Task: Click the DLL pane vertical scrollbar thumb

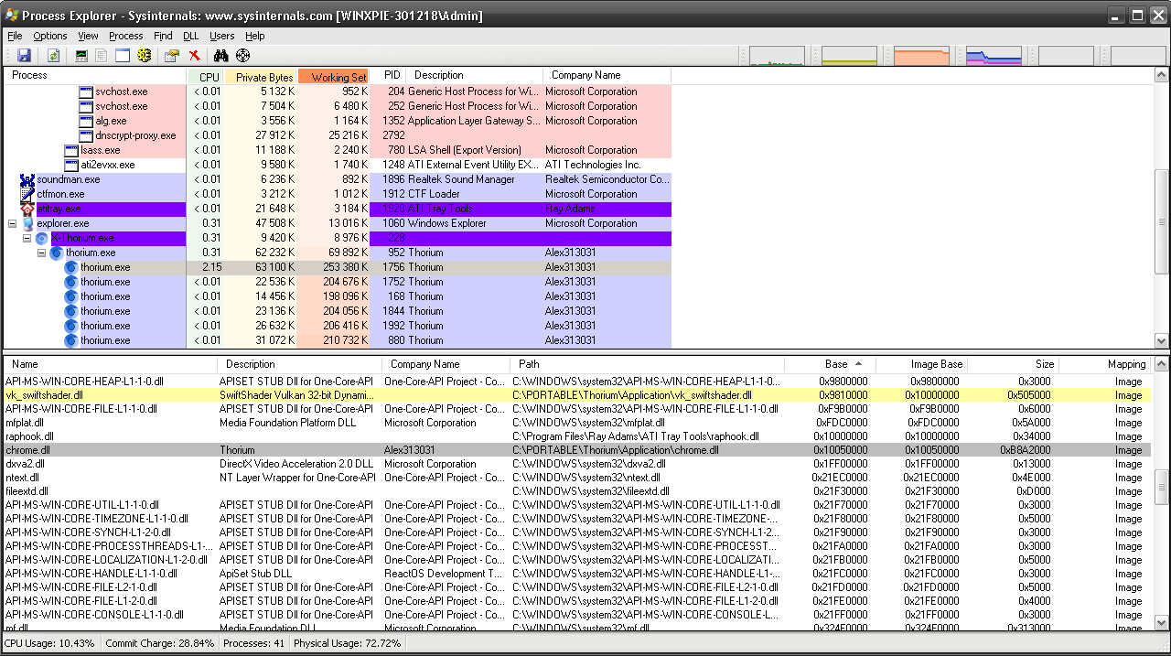Action: coord(1162,488)
